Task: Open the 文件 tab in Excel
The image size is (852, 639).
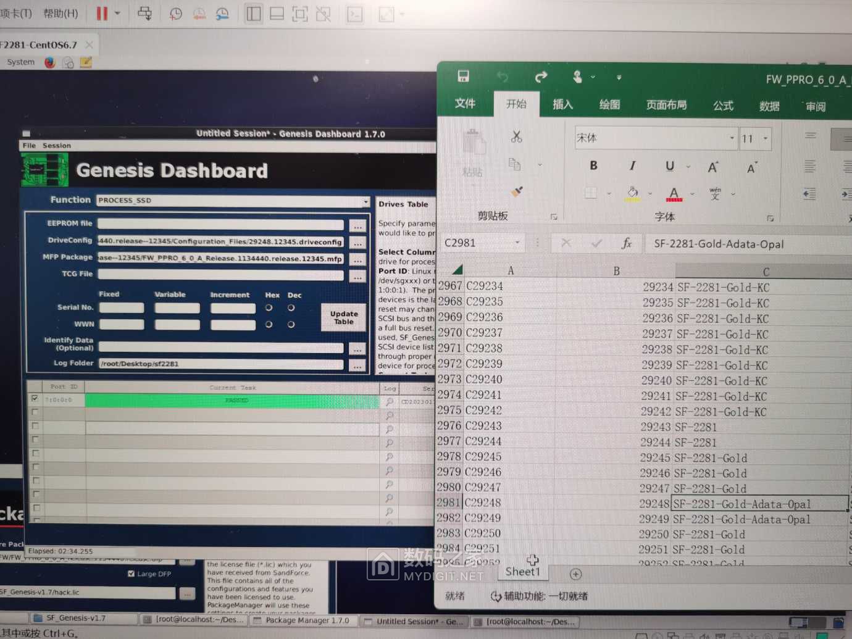Action: tap(465, 104)
